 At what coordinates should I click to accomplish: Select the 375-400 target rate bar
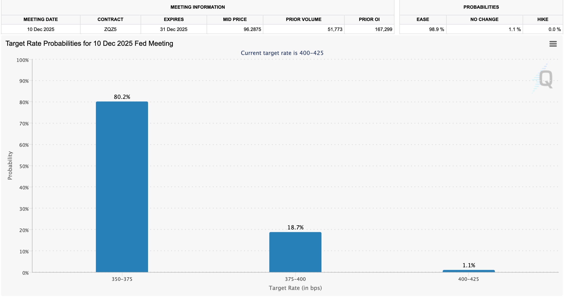click(295, 252)
